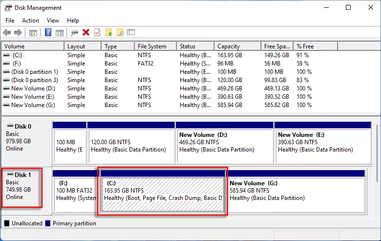Click the folder with magnifier toolbar icon

(x=120, y=33)
